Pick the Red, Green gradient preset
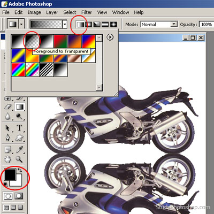The width and height of the screenshot is (214, 214). (x=60, y=41)
